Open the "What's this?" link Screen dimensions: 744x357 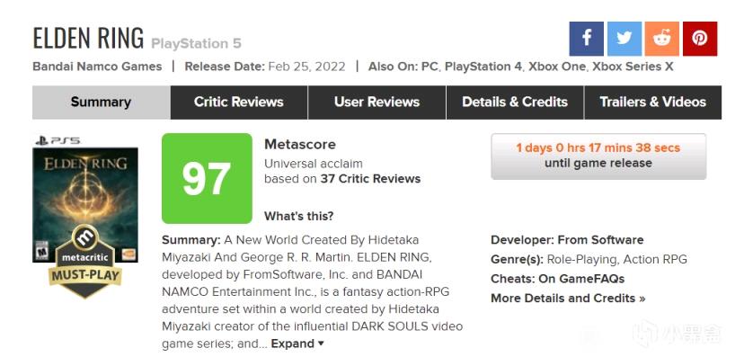(299, 217)
